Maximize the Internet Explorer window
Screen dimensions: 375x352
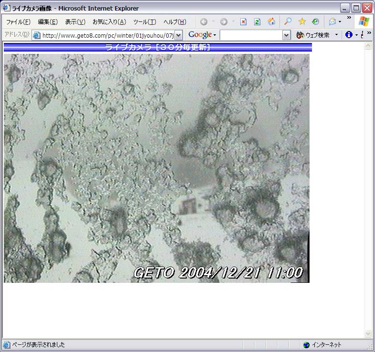tap(356, 8)
